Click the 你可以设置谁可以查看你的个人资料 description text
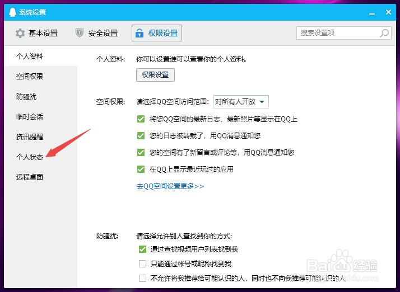 tap(192, 59)
